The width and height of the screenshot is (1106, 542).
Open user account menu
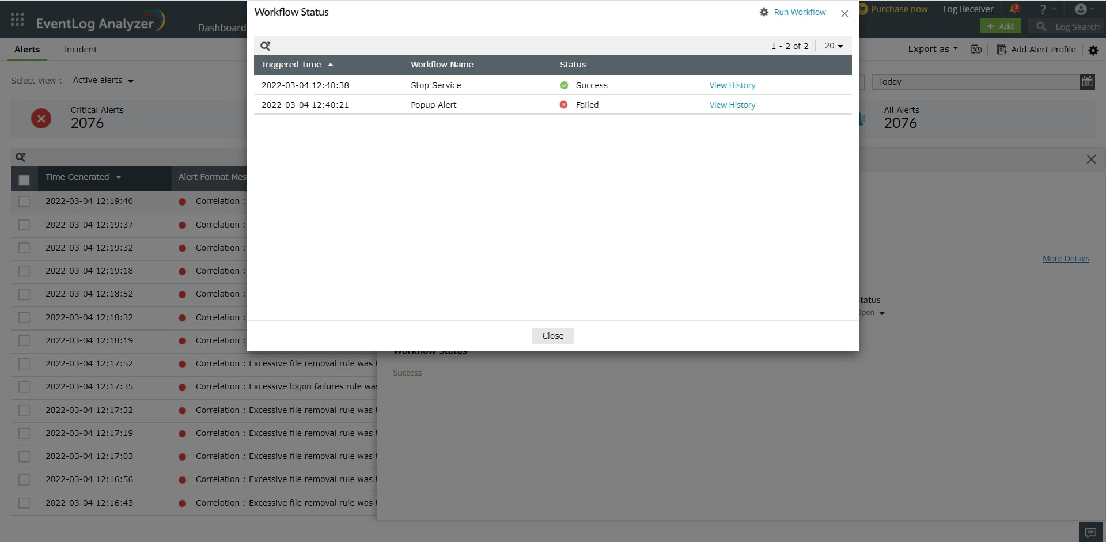[x=1085, y=9]
